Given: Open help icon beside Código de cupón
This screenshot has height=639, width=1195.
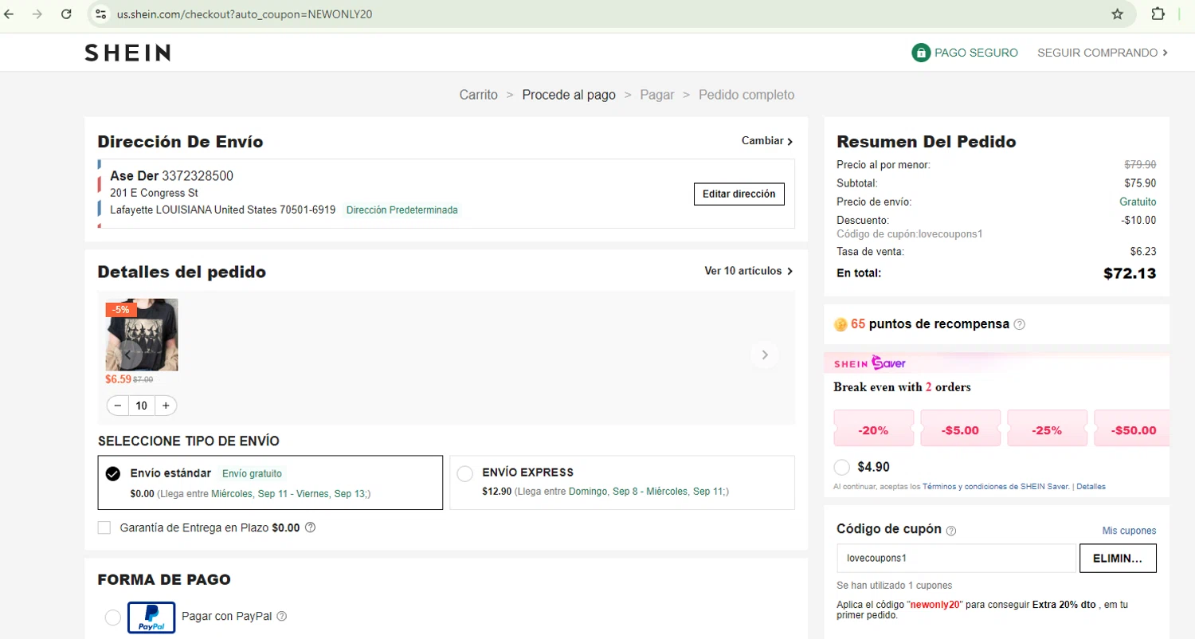Looking at the screenshot, I should tap(950, 531).
